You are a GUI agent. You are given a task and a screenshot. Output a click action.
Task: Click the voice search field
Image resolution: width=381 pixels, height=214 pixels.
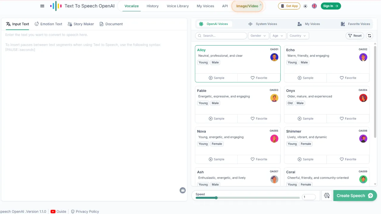tap(221, 35)
